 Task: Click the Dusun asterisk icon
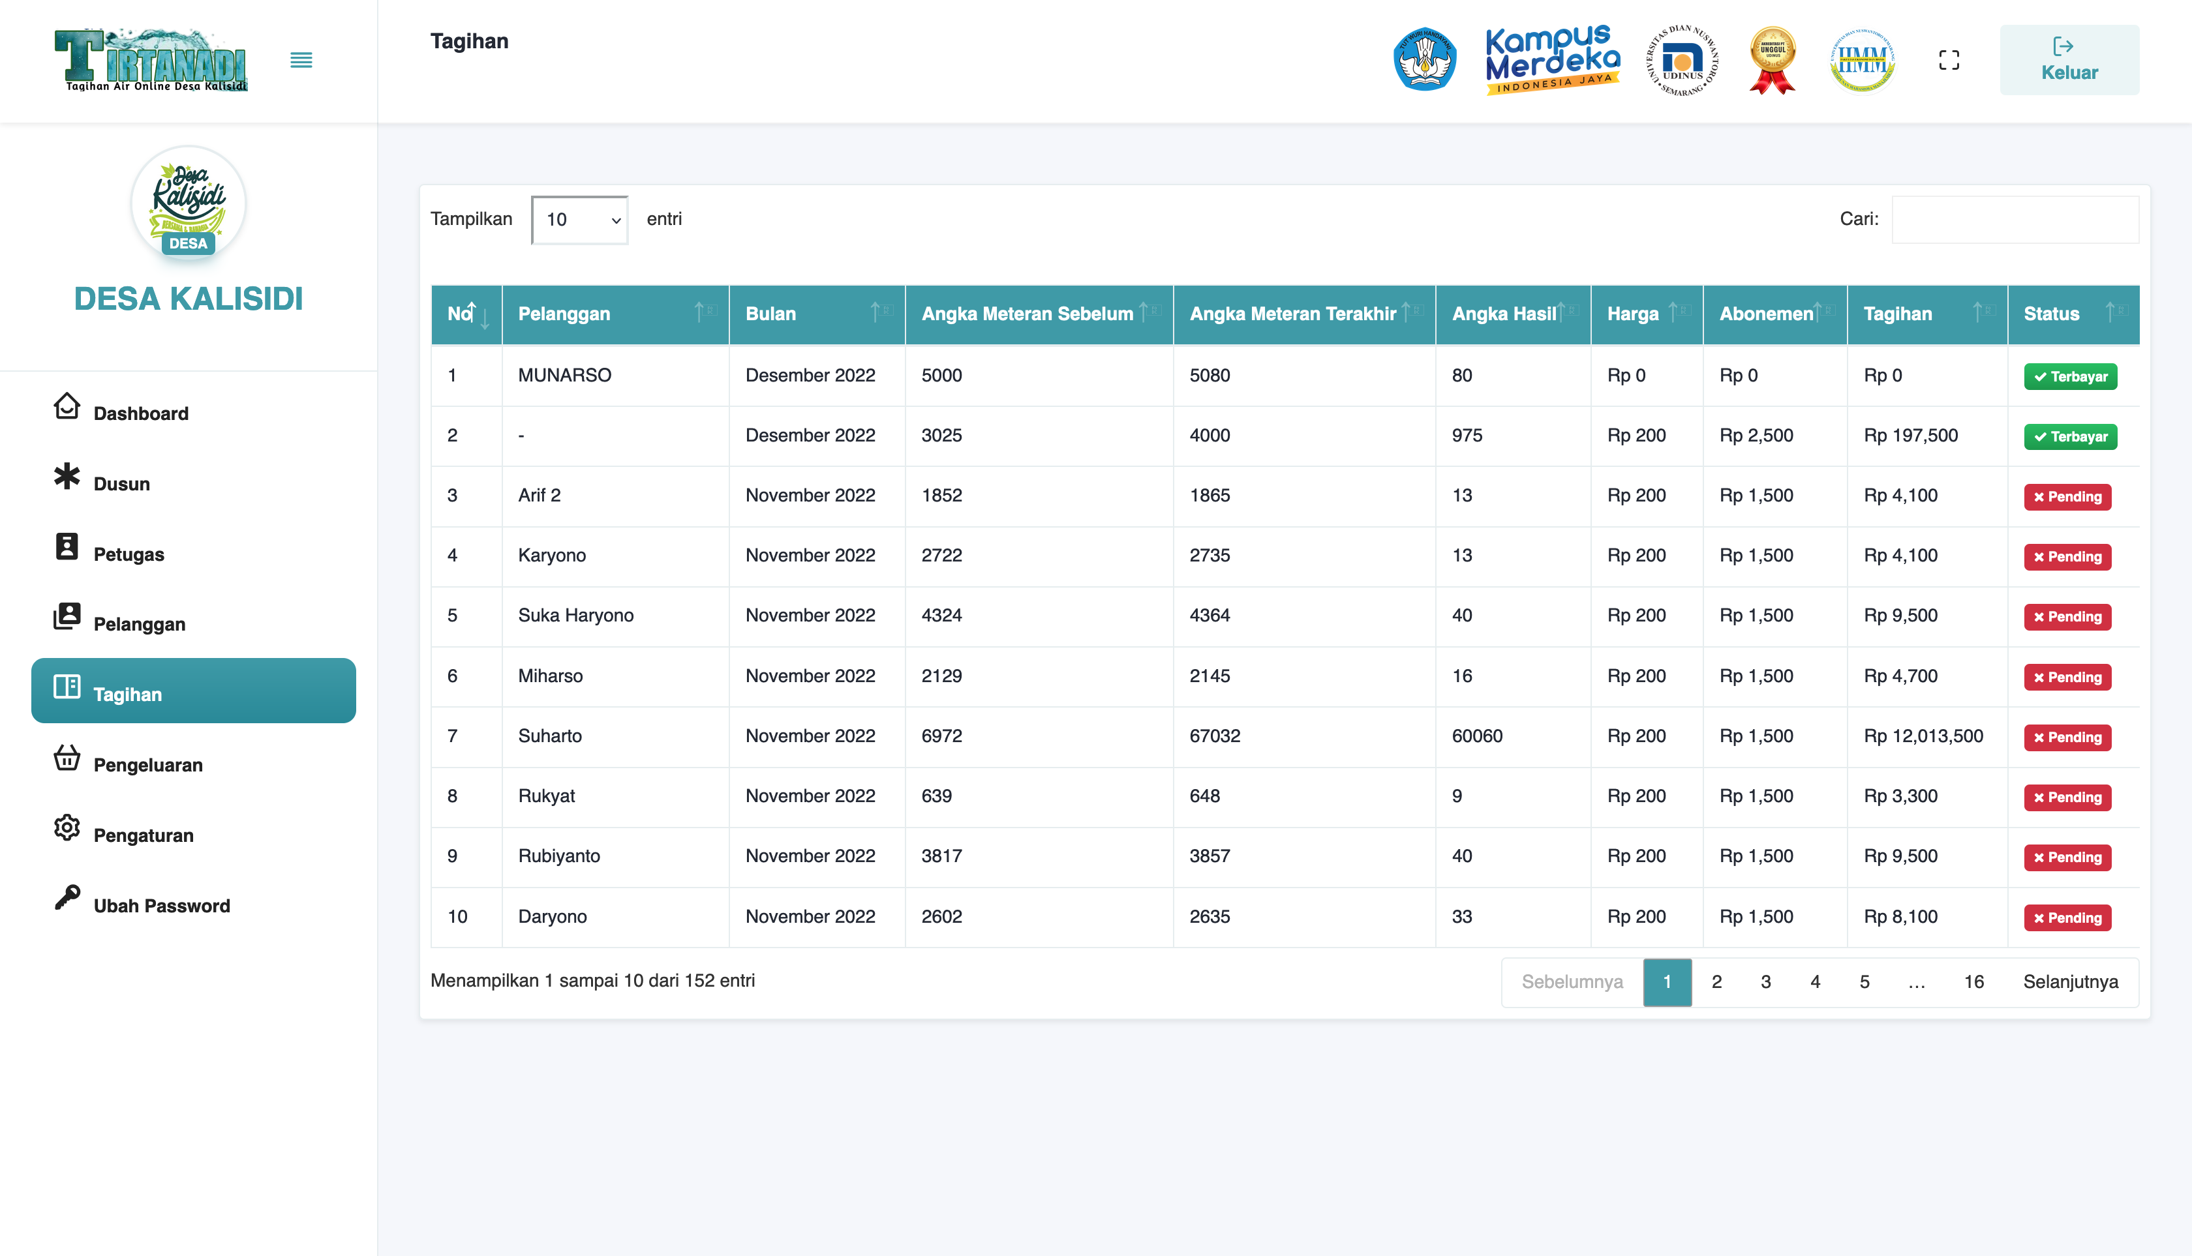point(67,476)
